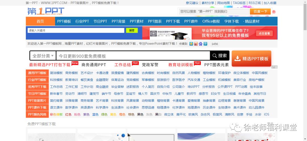Choose 红色 color style

pos(68,114)
